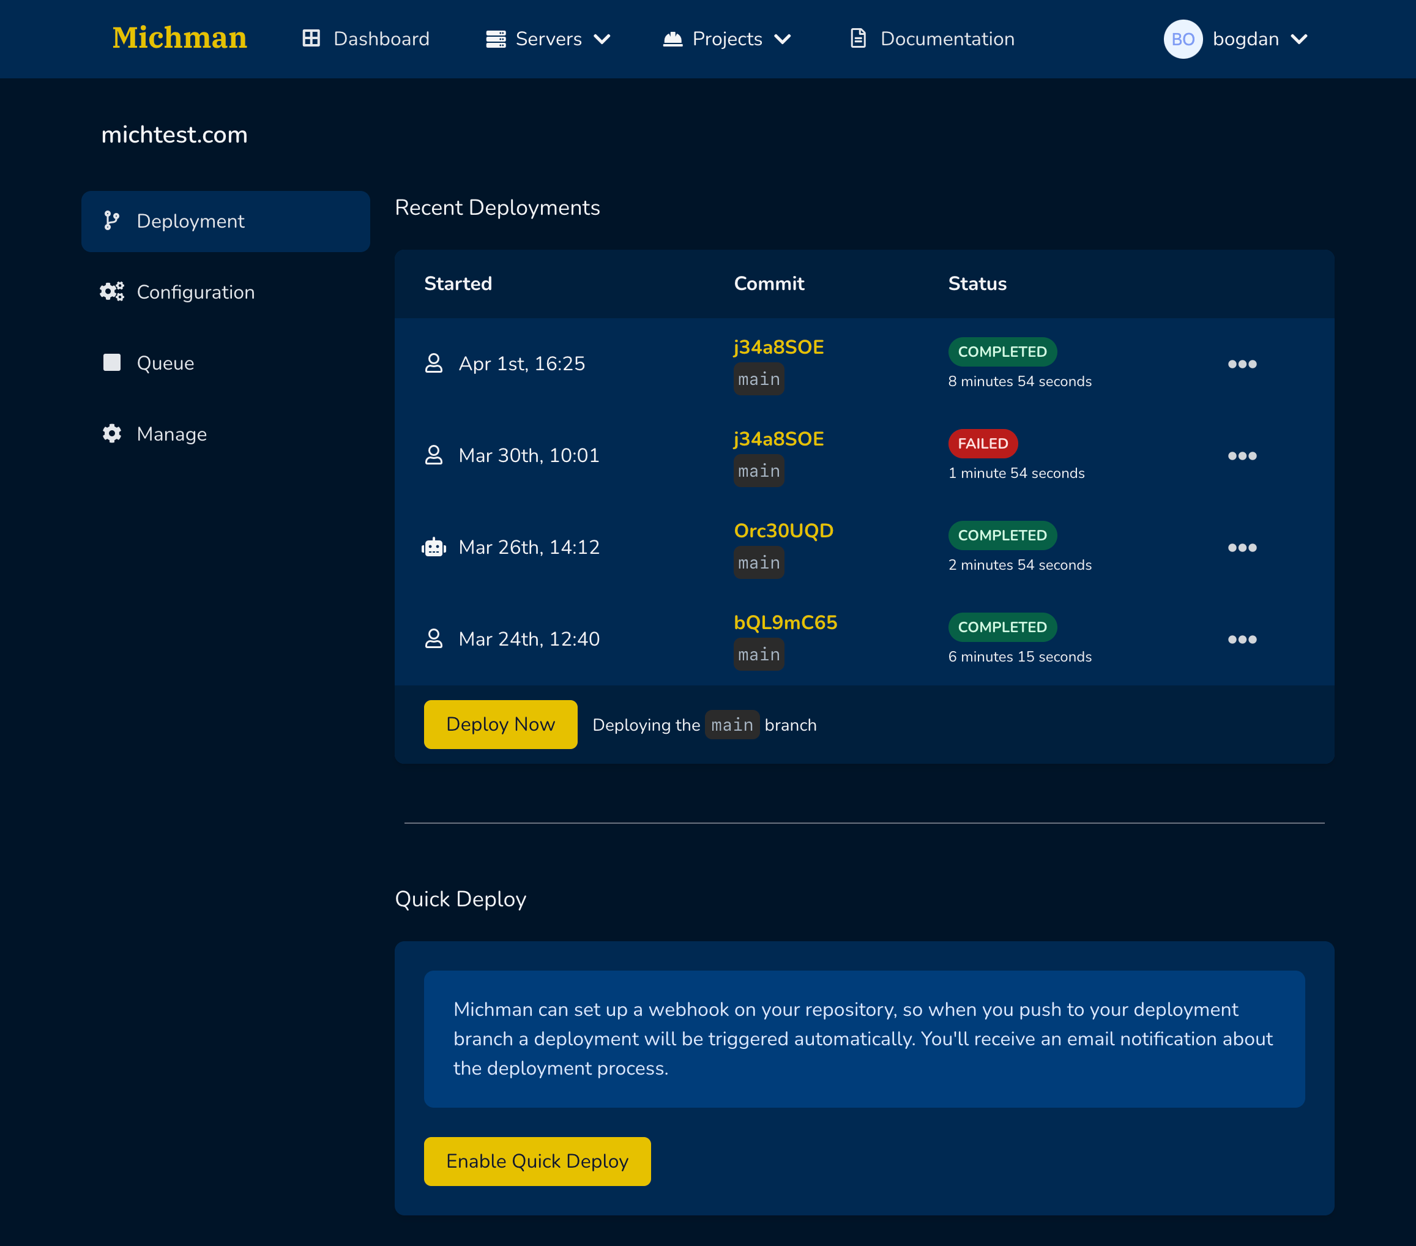Open three-dot menu for failed deployment
1416x1246 pixels.
point(1242,456)
